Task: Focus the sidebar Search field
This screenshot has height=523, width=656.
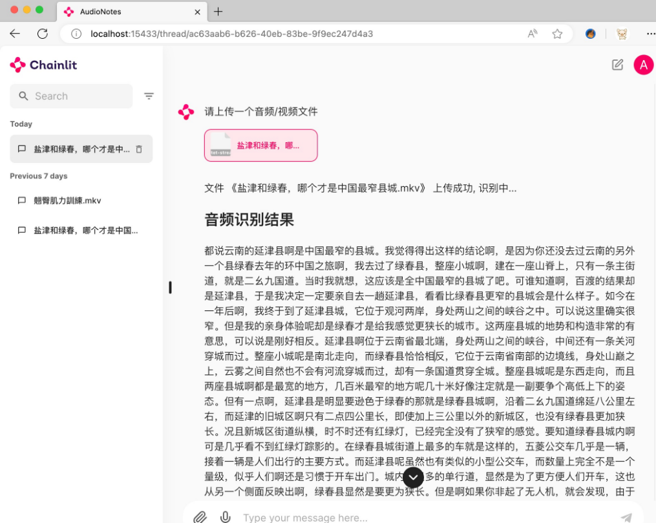Action: (78, 96)
